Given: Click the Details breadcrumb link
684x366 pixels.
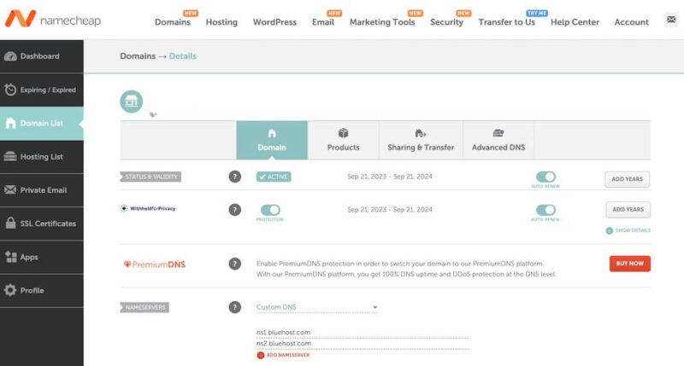Looking at the screenshot, I should (x=183, y=56).
